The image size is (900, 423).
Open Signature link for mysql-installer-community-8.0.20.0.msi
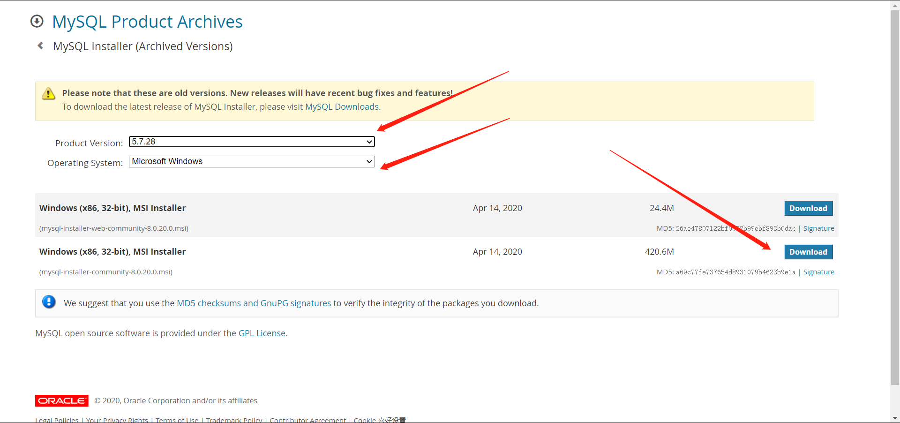[818, 272]
